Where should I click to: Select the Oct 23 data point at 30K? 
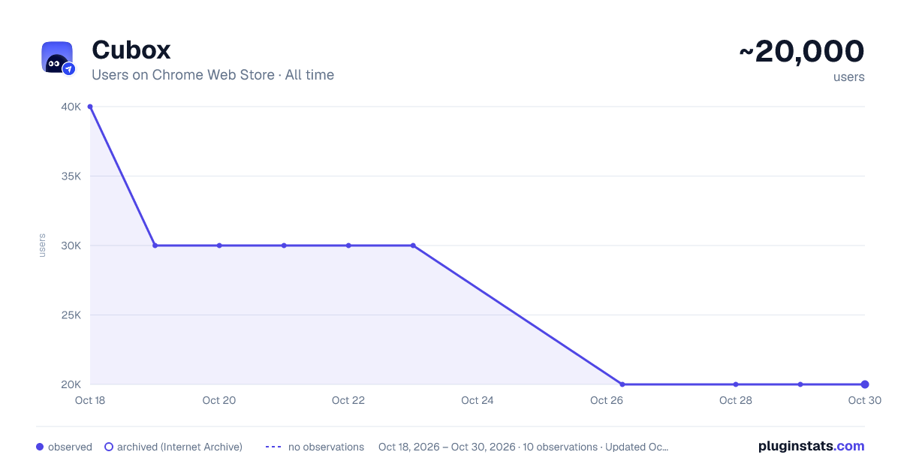pos(413,246)
